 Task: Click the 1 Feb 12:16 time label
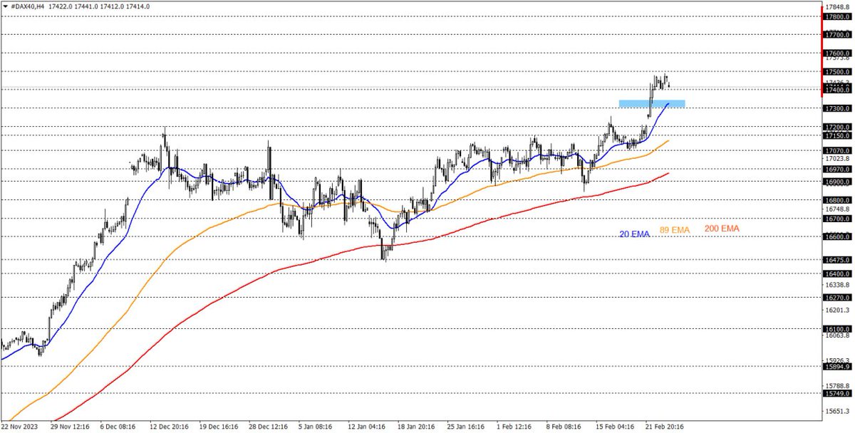click(x=514, y=427)
